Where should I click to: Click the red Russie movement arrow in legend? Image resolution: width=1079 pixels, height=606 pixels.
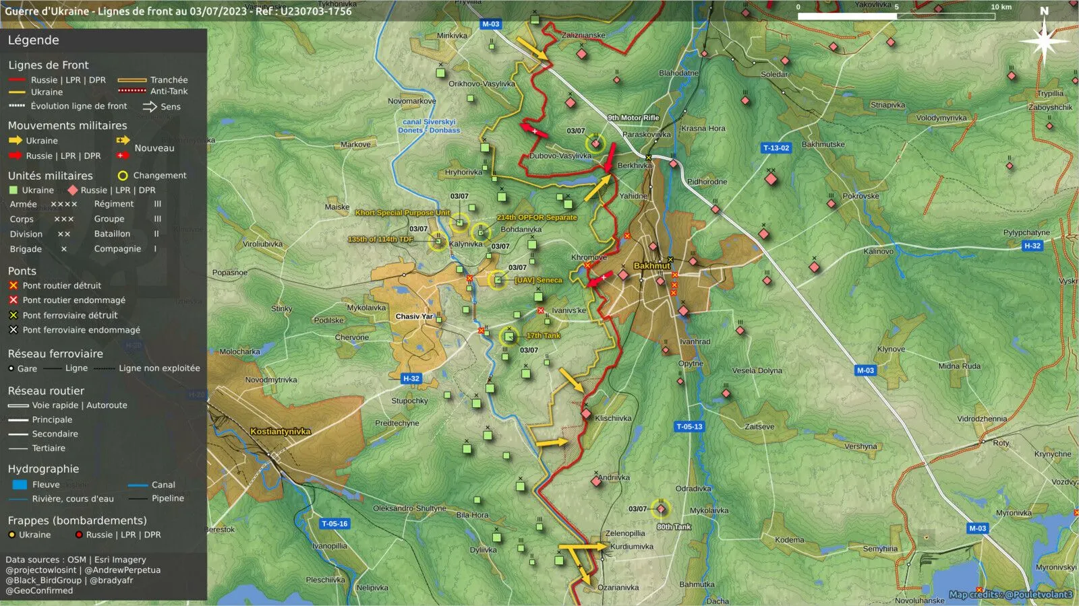click(x=16, y=156)
